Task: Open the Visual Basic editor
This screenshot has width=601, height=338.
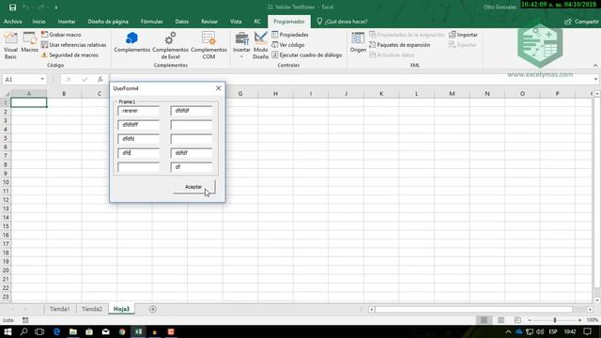Action: (x=10, y=45)
